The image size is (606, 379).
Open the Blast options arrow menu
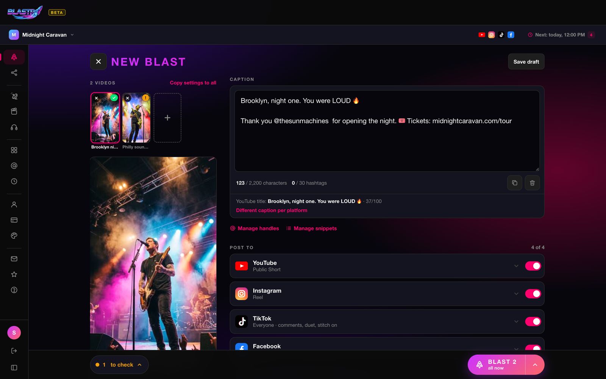(535, 365)
